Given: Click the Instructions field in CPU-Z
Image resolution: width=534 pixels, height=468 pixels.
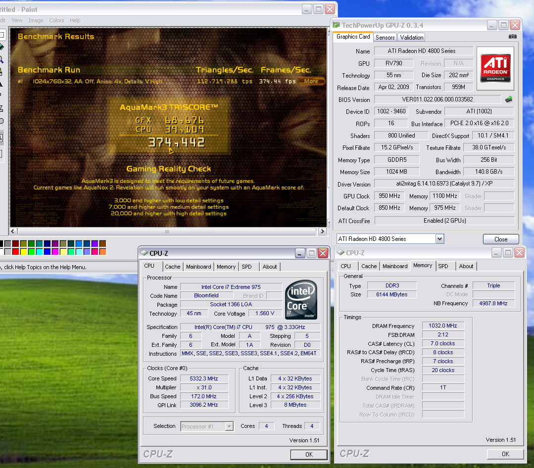Looking at the screenshot, I should 250,353.
